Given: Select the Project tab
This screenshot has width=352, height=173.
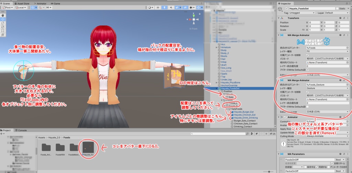Looking at the screenshot, I should coord(5,130).
